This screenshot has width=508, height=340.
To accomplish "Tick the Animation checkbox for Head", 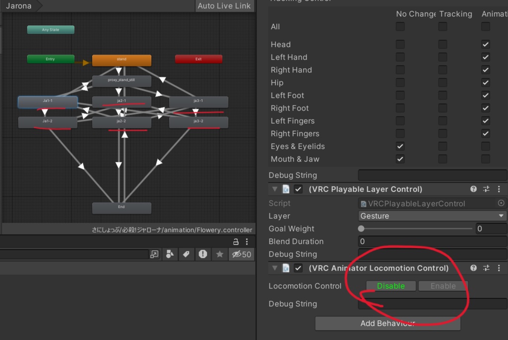I will [485, 45].
